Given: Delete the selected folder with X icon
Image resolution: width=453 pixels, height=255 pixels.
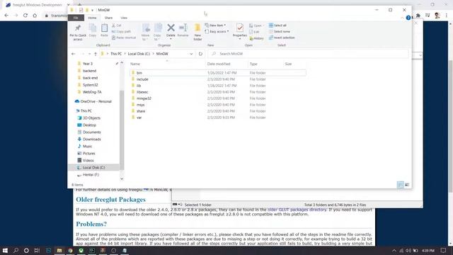Looking at the screenshot, I should click(171, 28).
